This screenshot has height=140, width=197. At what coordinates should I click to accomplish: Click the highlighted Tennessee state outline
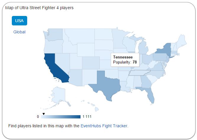point(139,73)
